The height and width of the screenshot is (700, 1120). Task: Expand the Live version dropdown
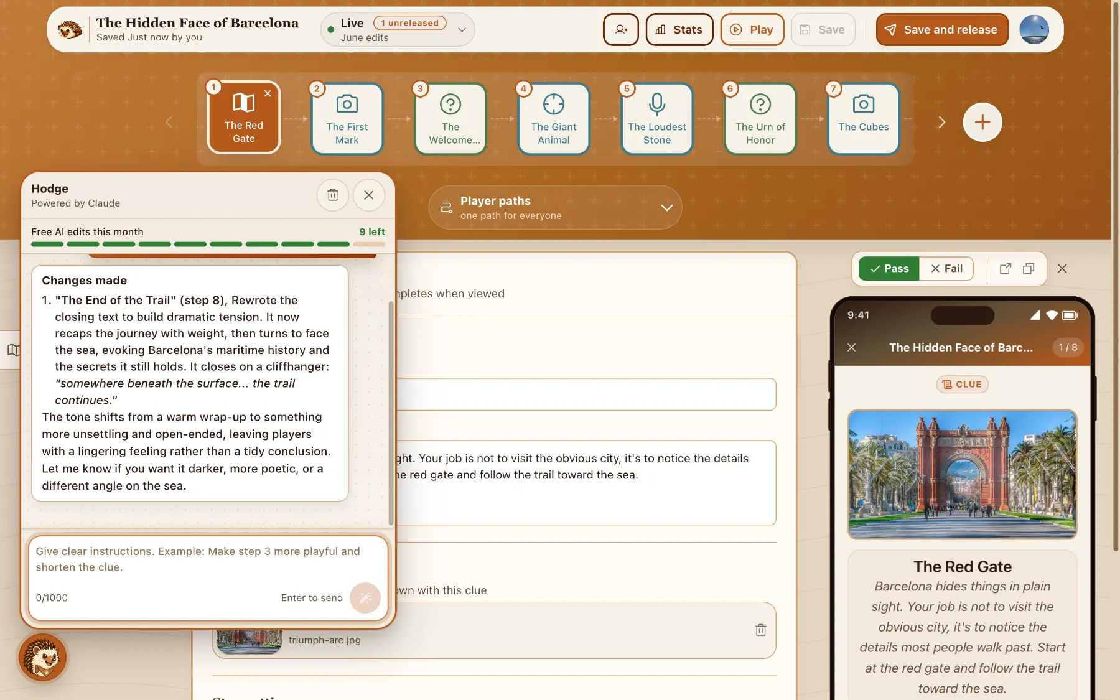tap(462, 29)
